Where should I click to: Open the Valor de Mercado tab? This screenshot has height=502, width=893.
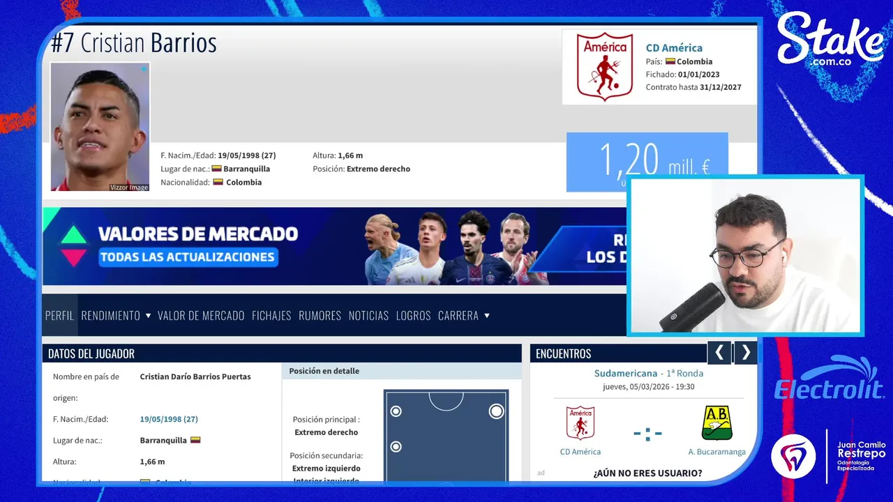201,316
